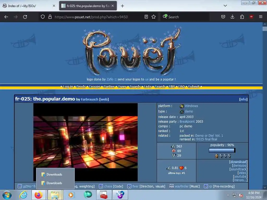
Task: Open the Farbrausch group link
Action: pyautogui.click(x=90, y=99)
